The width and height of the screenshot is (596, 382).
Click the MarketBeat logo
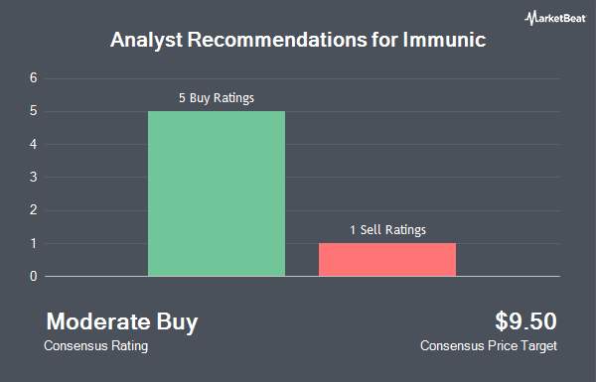[x=555, y=18]
